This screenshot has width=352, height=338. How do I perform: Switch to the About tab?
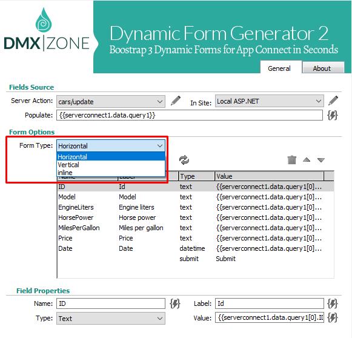(323, 68)
